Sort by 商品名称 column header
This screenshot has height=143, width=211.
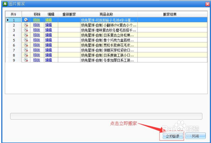(x=109, y=14)
